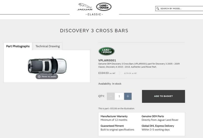
Task: Click the illustration part reference 55106 text
Action: coord(116,109)
